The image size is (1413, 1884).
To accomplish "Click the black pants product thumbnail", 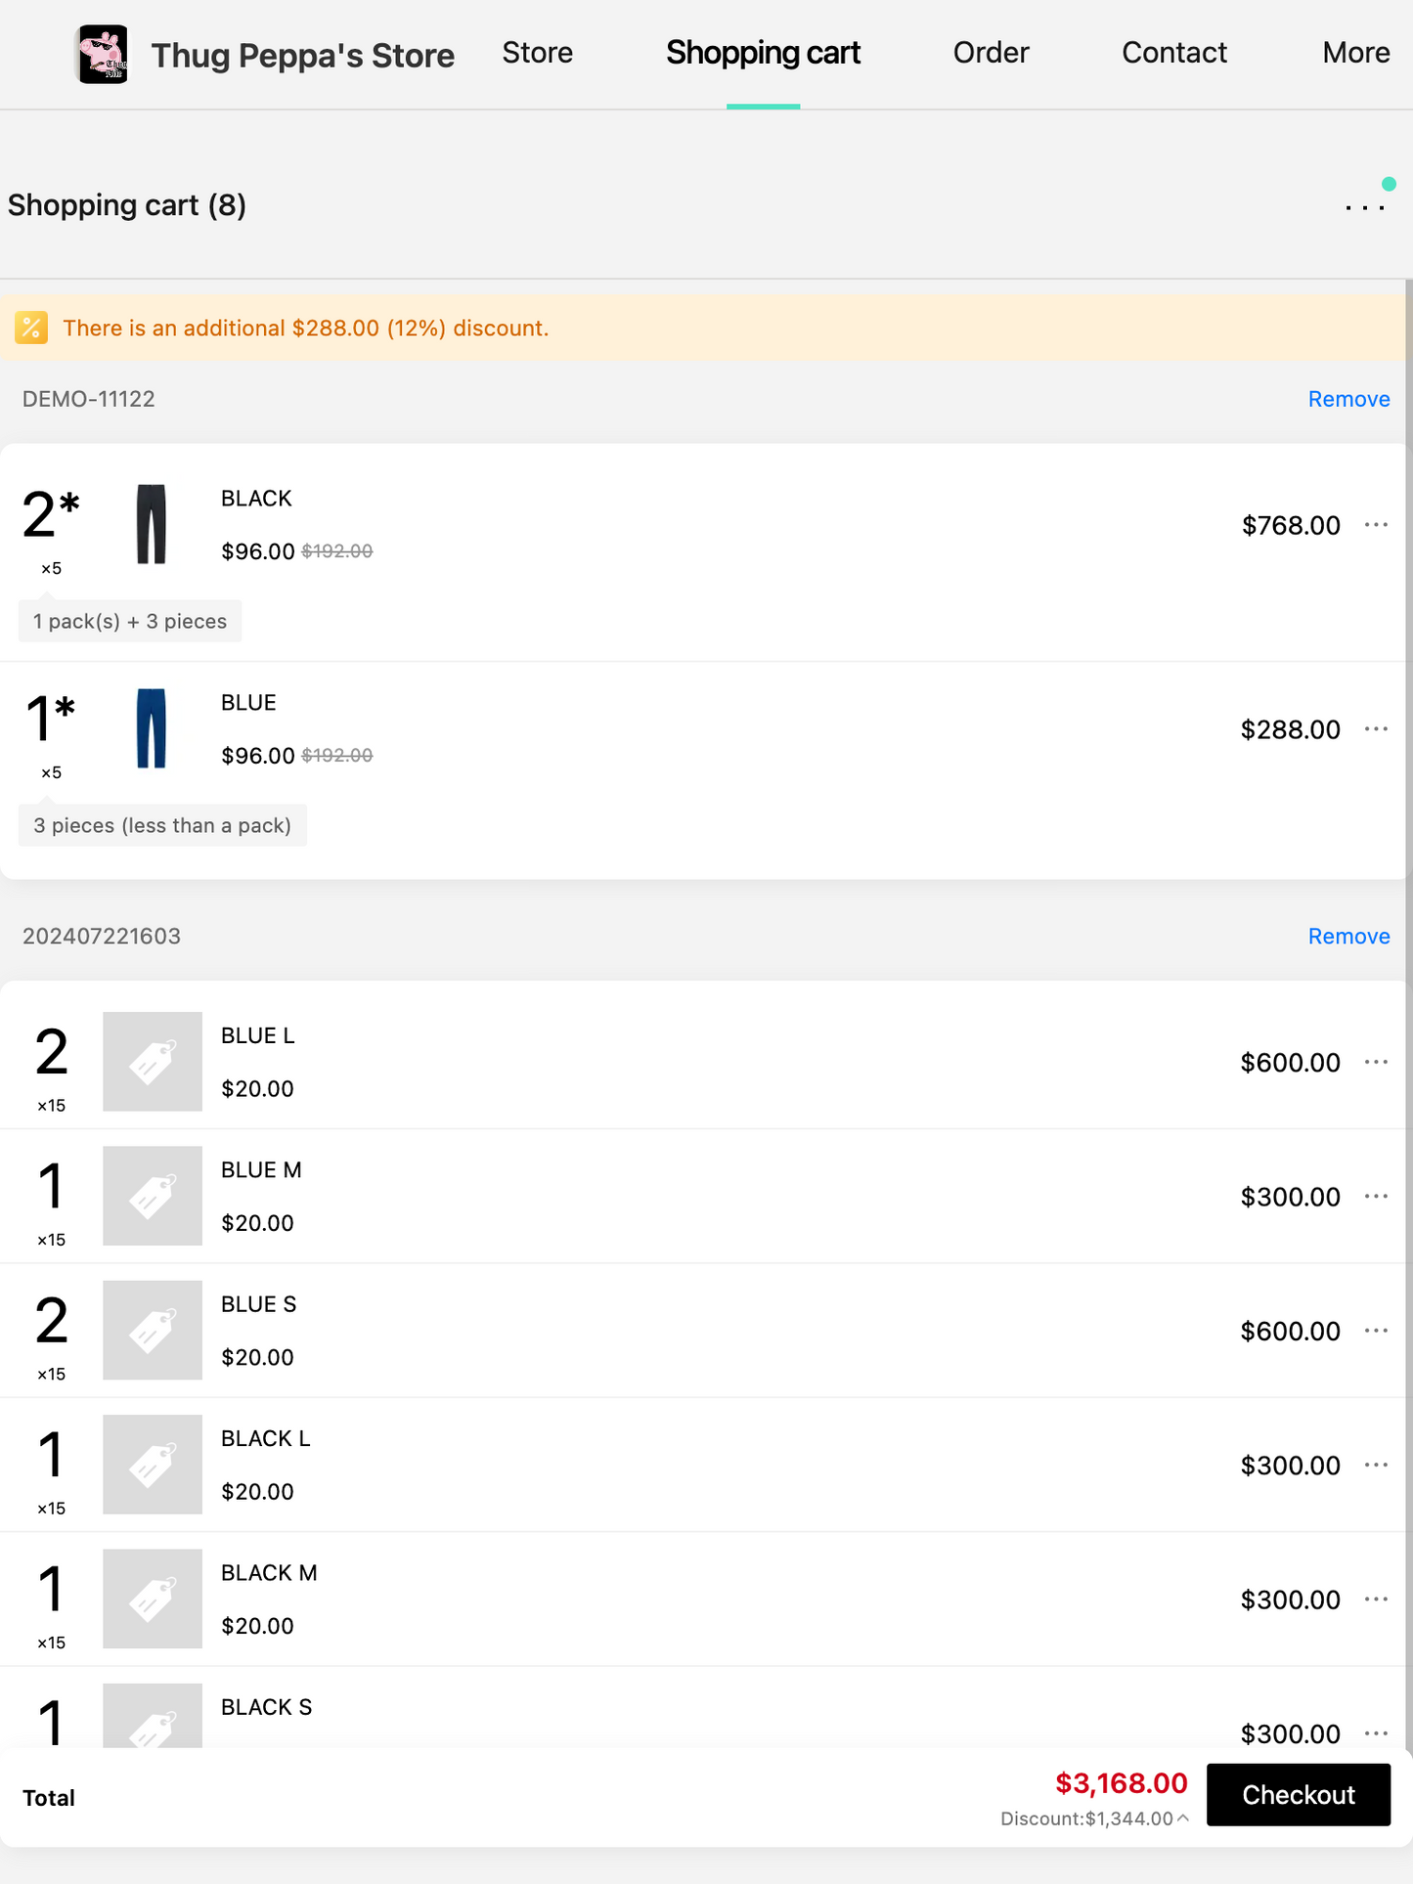I will pyautogui.click(x=152, y=524).
